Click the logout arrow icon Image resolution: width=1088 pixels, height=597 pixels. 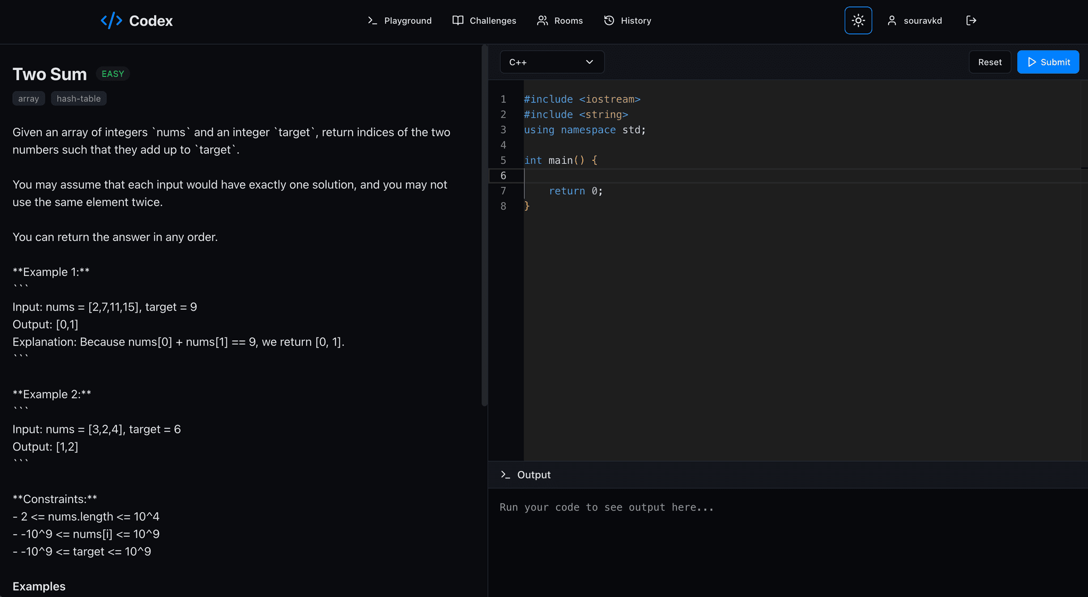click(971, 21)
